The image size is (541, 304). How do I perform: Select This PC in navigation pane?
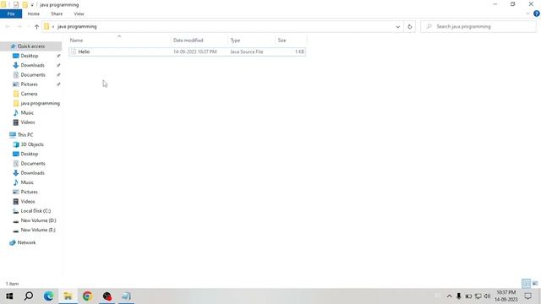tap(25, 135)
